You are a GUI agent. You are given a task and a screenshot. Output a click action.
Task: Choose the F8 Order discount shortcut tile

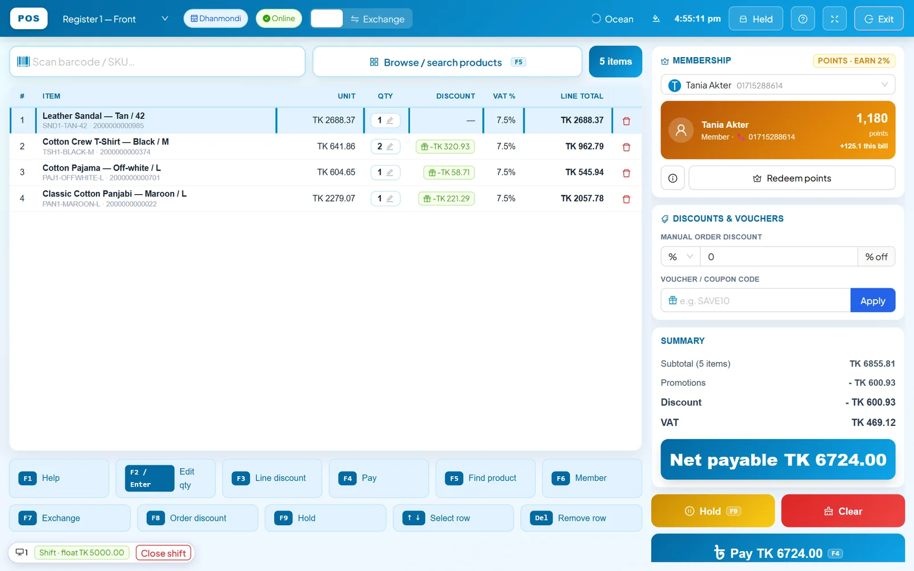198,518
